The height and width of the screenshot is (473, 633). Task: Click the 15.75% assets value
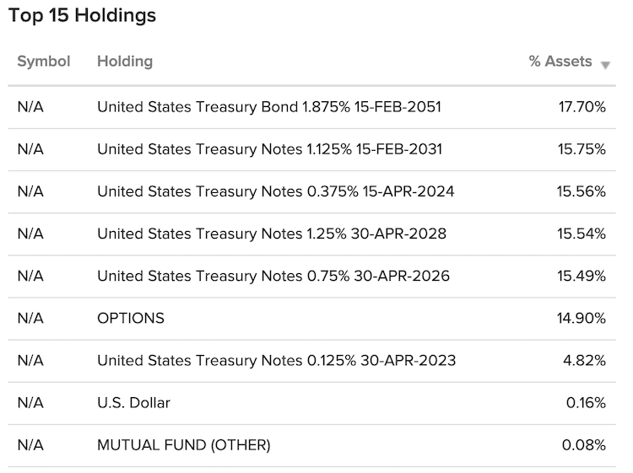(x=582, y=149)
